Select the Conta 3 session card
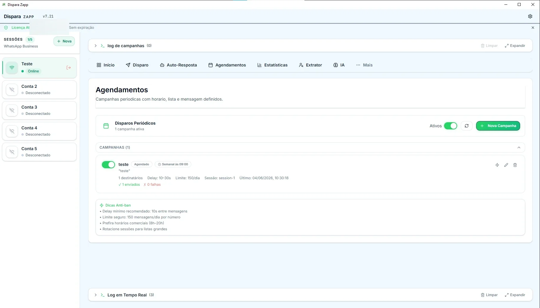This screenshot has width=540, height=308. [x=39, y=110]
